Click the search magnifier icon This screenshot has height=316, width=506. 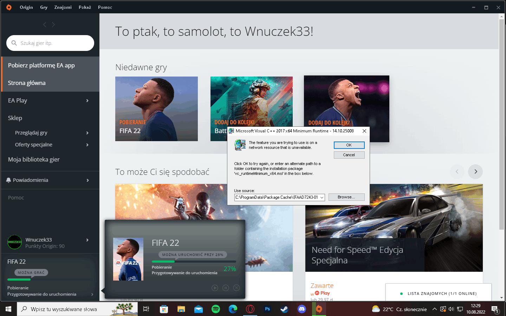pyautogui.click(x=14, y=43)
